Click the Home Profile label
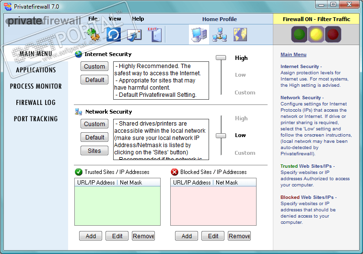Viewport: 363px width, 254px height. coord(220,19)
